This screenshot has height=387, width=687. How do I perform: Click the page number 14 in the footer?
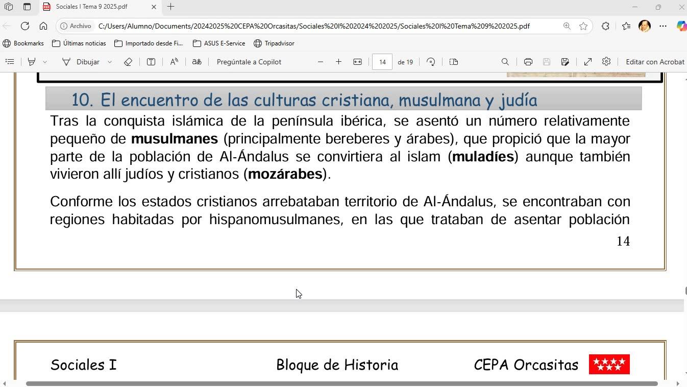(623, 241)
